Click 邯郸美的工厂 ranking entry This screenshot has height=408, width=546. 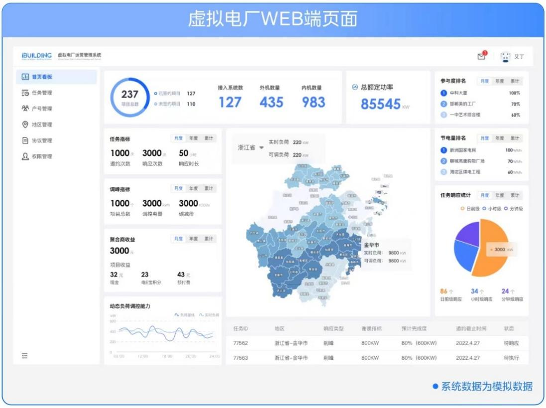click(462, 104)
